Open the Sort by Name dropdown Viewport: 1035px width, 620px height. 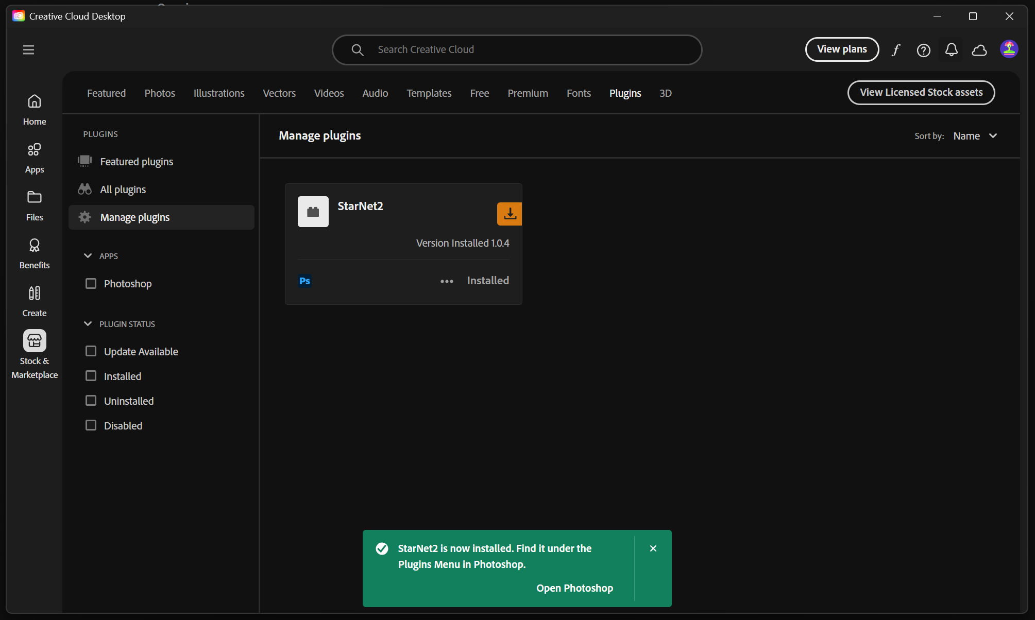pyautogui.click(x=975, y=136)
